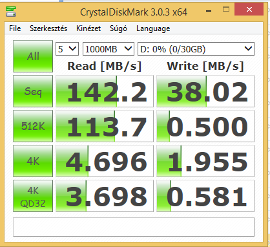The width and height of the screenshot is (270, 247).
Task: Open the drive selector showing D: 0% (0/30GB)
Action: (x=196, y=49)
